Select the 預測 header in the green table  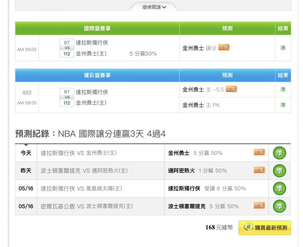[x=227, y=28]
